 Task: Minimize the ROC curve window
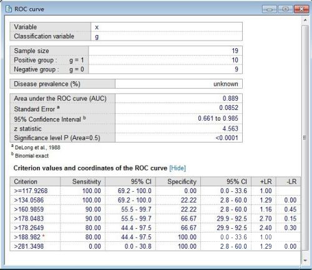click(270, 9)
